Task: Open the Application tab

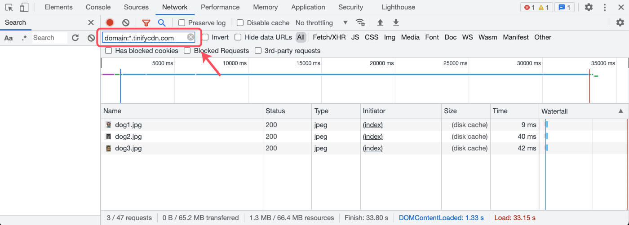Action: 308,7
